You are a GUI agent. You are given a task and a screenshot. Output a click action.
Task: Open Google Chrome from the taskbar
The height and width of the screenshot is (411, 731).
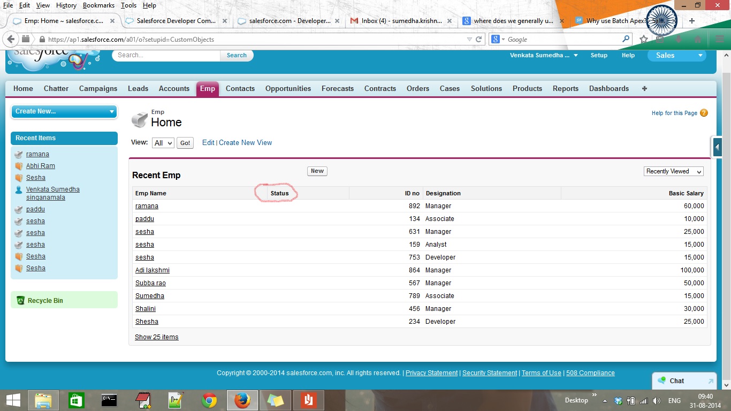[209, 400]
